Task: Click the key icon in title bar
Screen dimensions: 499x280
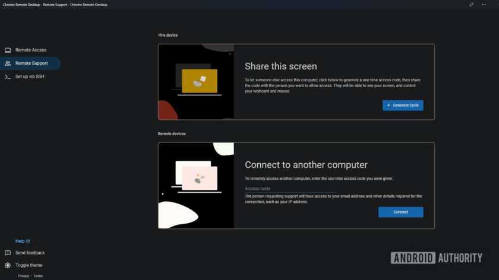Action: point(471,5)
